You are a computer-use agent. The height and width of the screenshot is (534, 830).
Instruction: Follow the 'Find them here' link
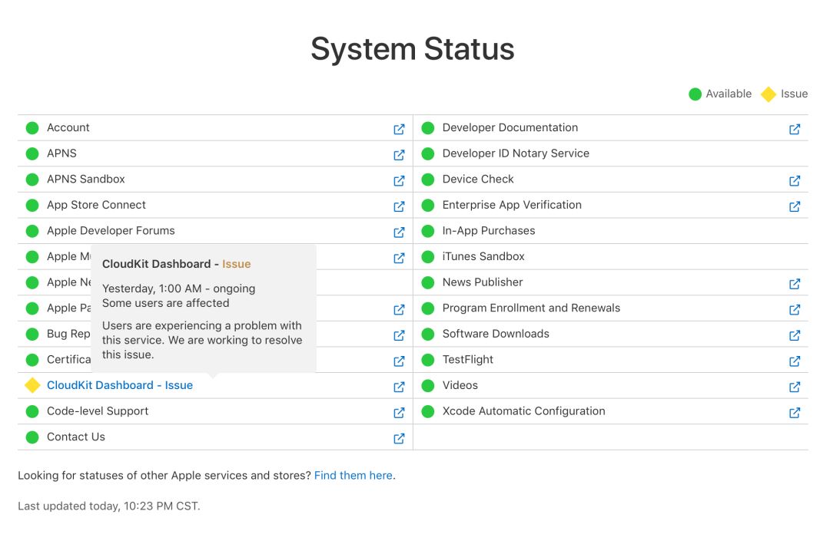(353, 476)
